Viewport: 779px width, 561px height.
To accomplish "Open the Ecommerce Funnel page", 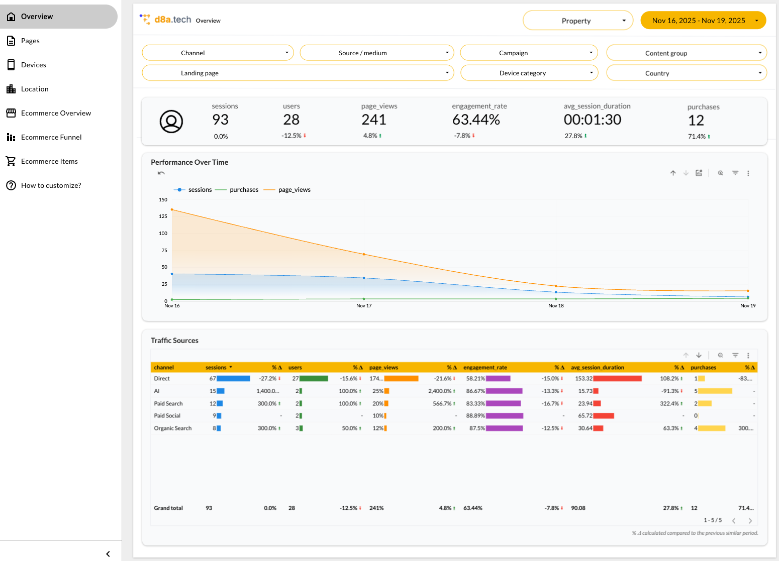I will click(51, 137).
